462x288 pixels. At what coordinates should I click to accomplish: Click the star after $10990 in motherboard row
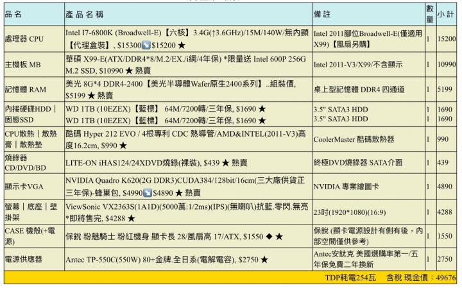coord(129,71)
